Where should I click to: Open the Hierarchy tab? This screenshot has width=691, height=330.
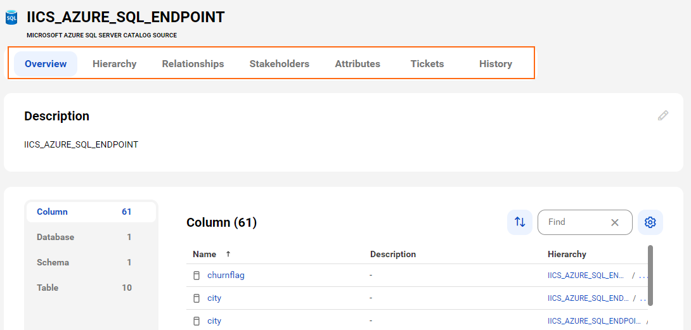click(x=115, y=64)
